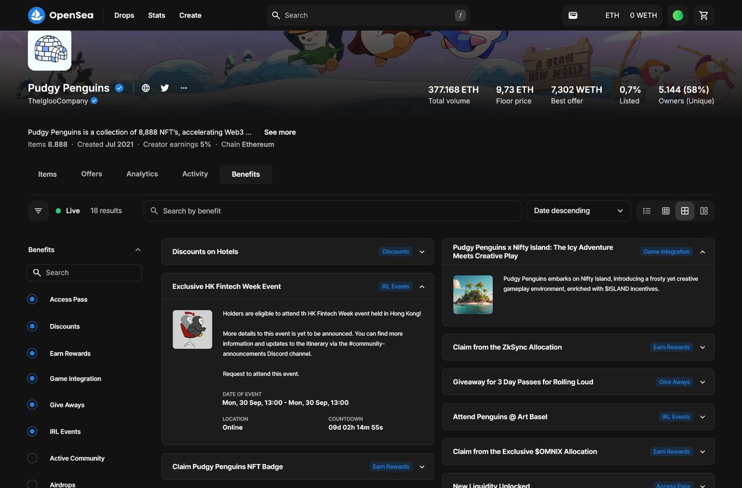Click the verified badge next to Pudgy Penguins

point(119,88)
